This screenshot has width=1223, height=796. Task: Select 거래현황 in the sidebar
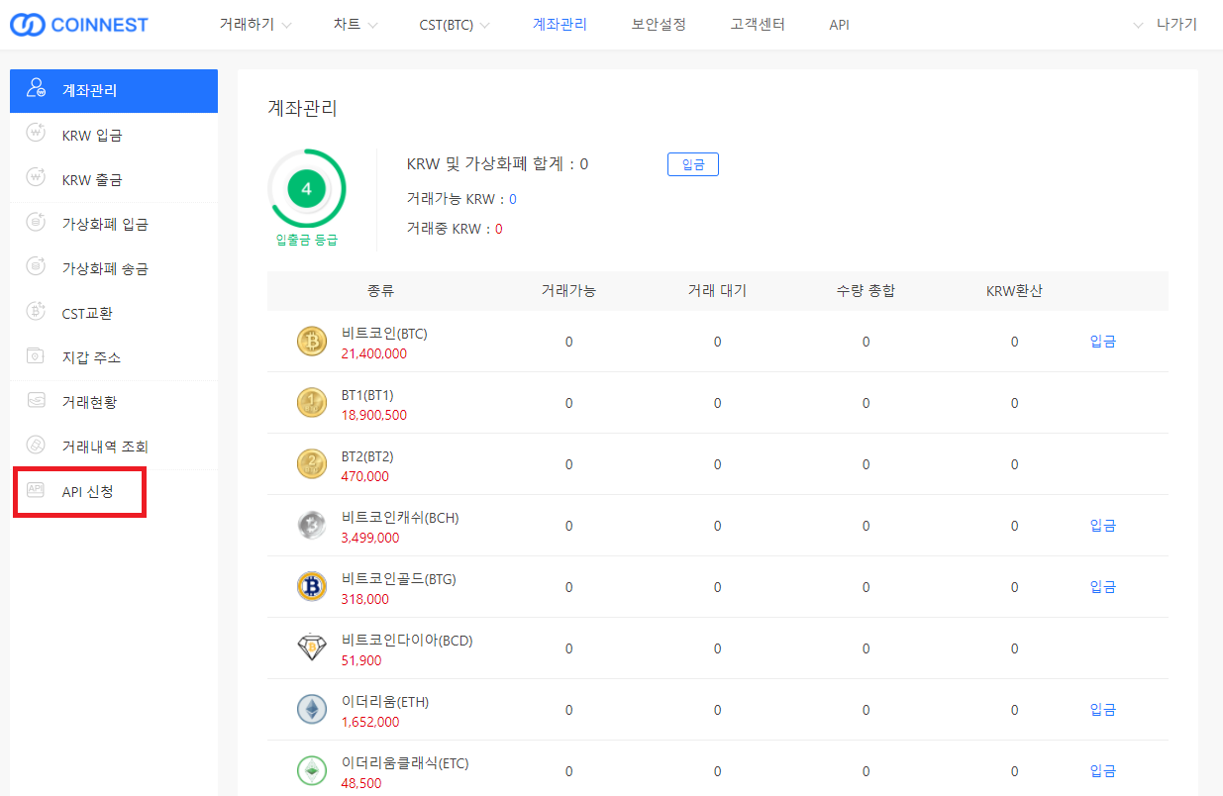pyautogui.click(x=114, y=401)
